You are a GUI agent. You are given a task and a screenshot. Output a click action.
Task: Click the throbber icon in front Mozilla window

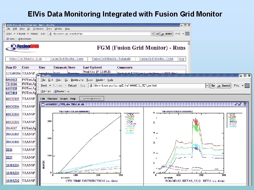(x=247, y=85)
